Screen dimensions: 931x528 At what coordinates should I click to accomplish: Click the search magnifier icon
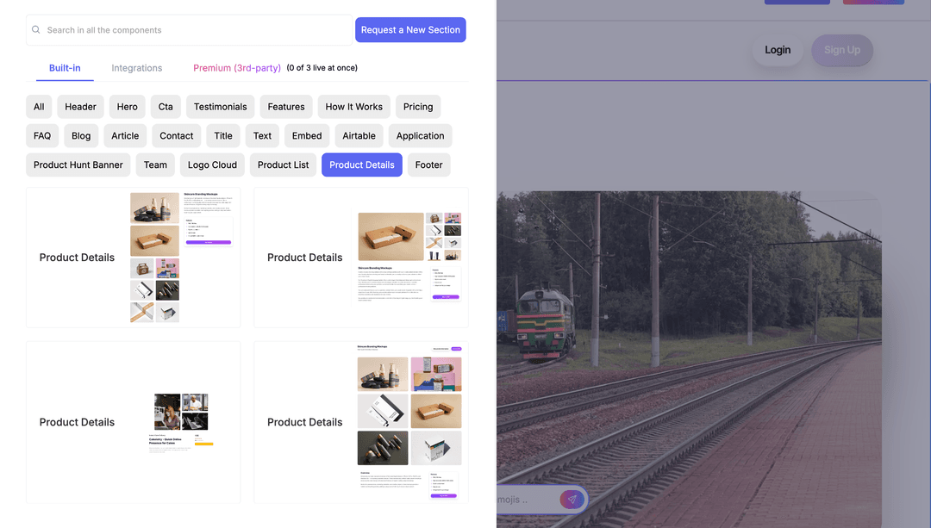pyautogui.click(x=36, y=29)
